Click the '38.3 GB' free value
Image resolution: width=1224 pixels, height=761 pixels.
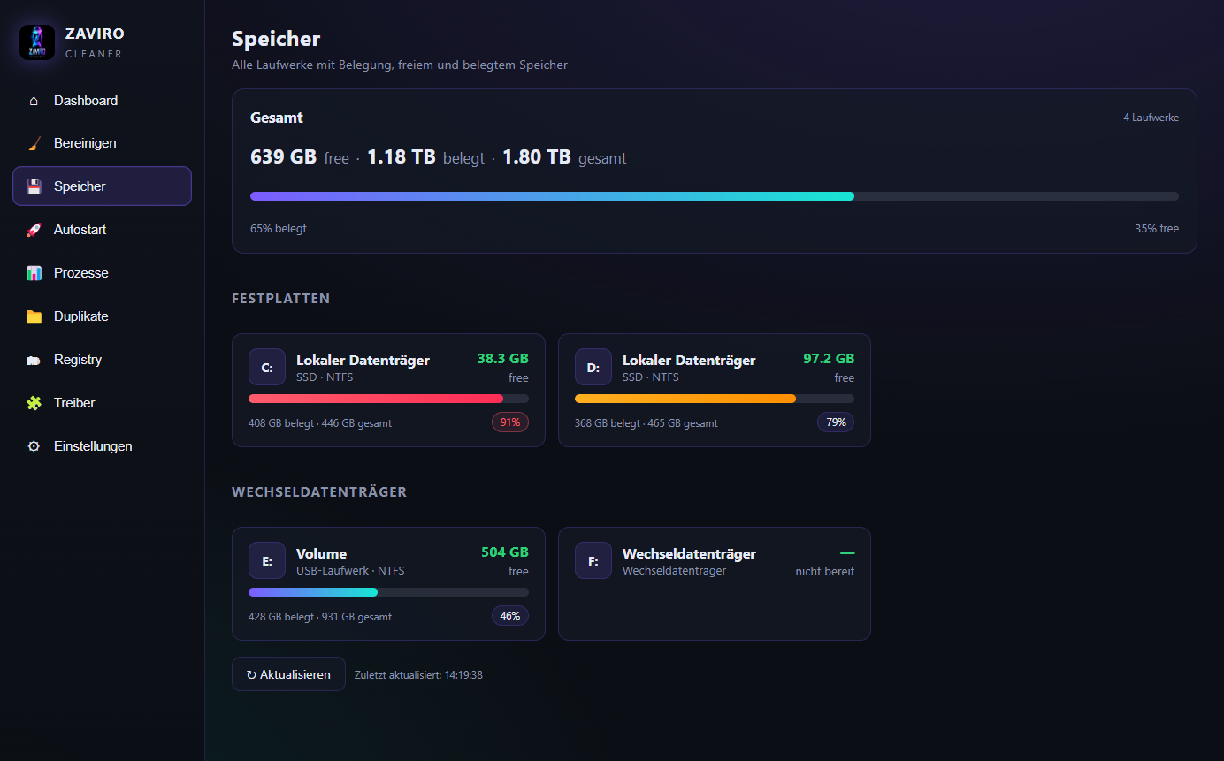503,359
